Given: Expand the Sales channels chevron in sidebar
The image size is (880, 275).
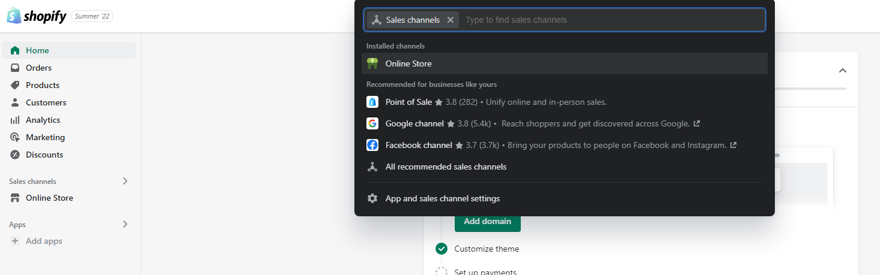Looking at the screenshot, I should [x=125, y=181].
